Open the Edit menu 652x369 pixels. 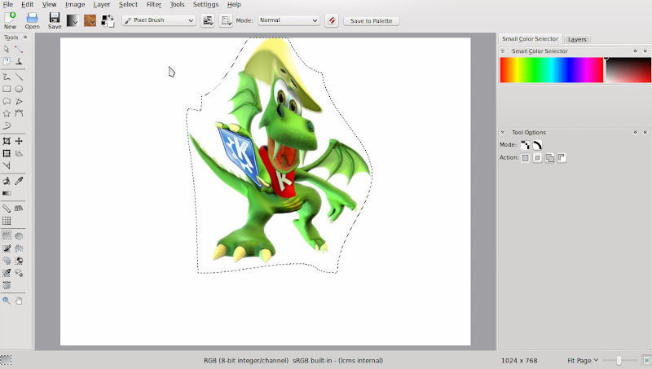(28, 5)
